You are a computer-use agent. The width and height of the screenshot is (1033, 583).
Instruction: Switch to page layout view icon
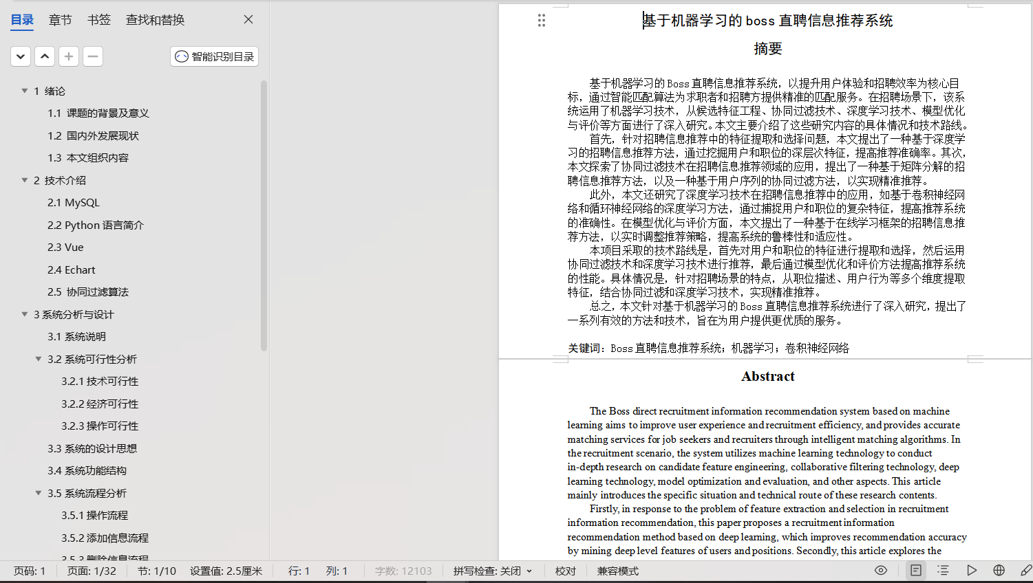(916, 571)
